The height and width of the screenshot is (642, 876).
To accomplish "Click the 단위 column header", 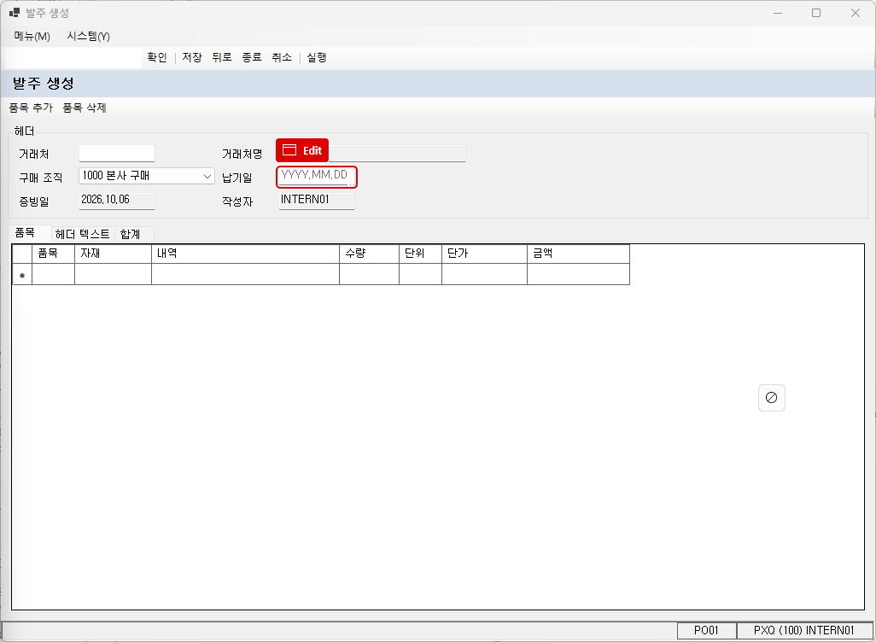I will [x=420, y=254].
